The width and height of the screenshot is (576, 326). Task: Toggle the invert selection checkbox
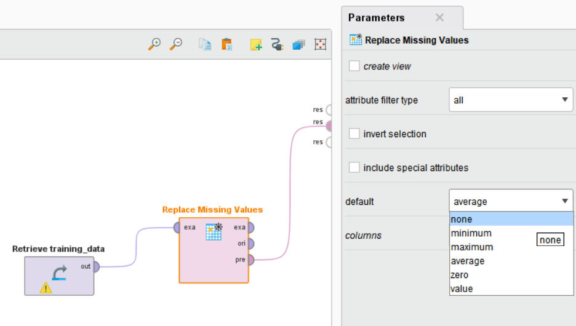[354, 133]
